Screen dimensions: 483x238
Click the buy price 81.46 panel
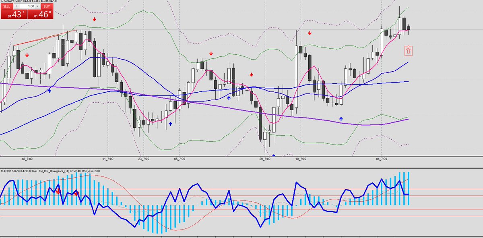(40, 14)
